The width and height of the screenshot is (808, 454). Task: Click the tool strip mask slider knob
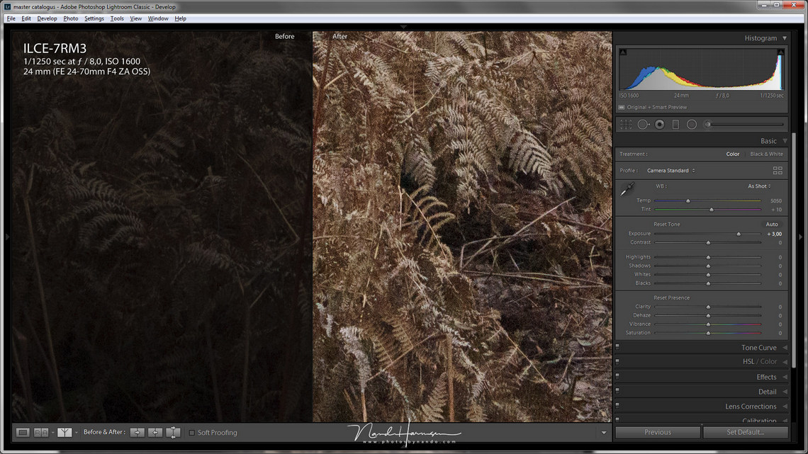pyautogui.click(x=708, y=125)
